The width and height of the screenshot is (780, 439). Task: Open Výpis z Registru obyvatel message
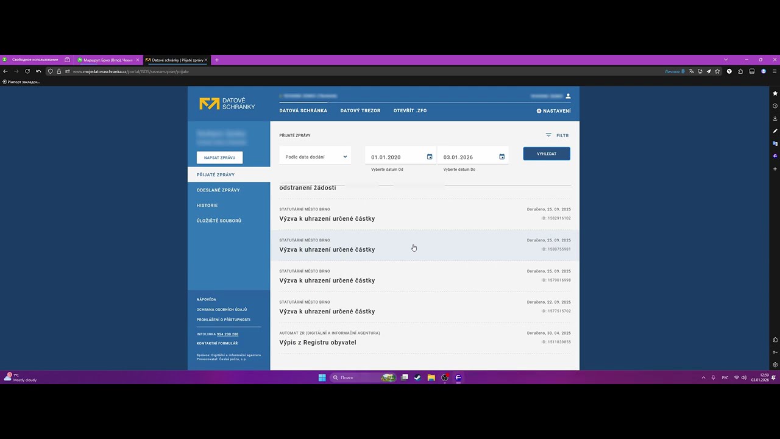pos(425,338)
